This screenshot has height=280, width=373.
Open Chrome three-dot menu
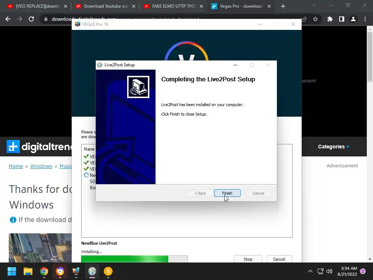click(x=365, y=19)
